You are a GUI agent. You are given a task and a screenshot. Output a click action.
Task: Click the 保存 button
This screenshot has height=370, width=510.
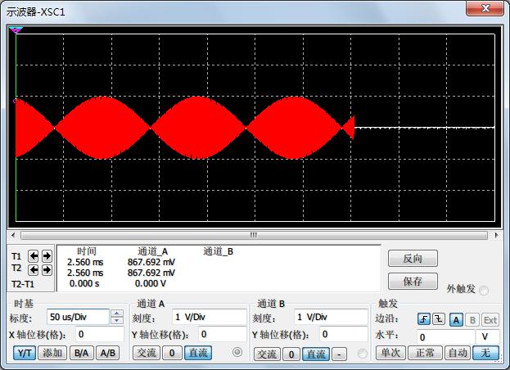click(x=413, y=281)
